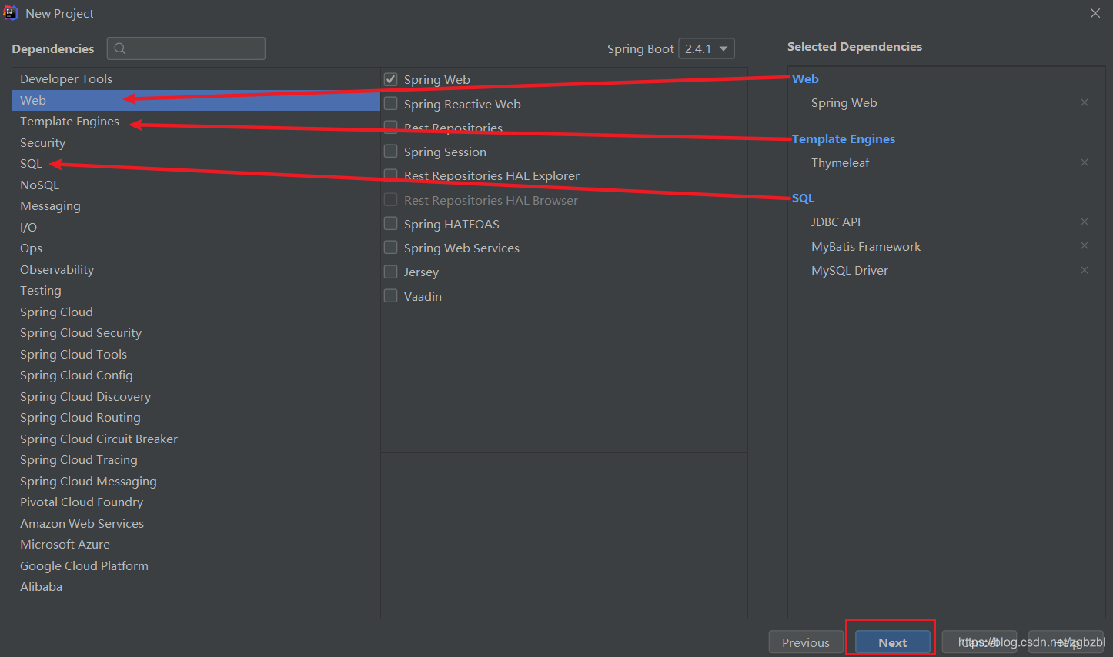
Task: Remove the JDBC API selected dependency
Action: click(1085, 222)
